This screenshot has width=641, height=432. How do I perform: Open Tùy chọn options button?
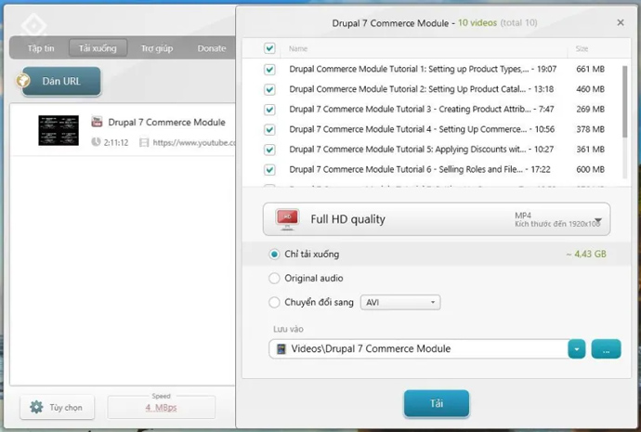pos(58,407)
